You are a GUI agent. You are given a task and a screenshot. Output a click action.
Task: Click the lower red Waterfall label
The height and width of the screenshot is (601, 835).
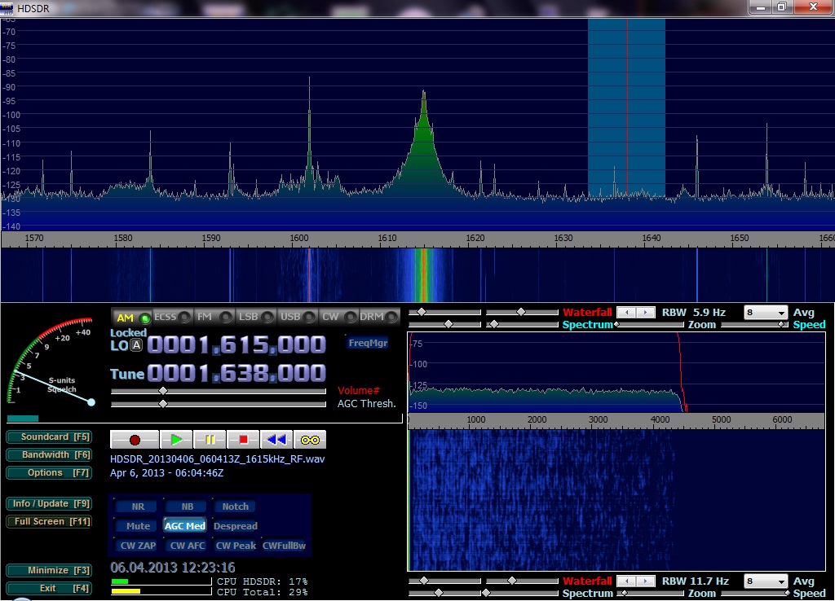(x=587, y=581)
